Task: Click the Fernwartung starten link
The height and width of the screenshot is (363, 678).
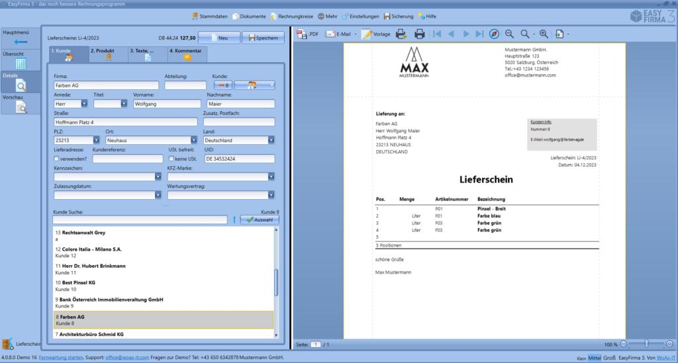Action: (61, 357)
